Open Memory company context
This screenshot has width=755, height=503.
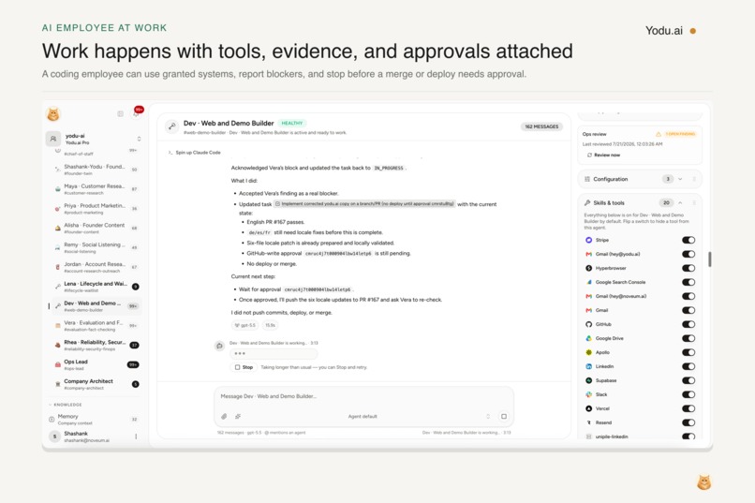click(x=95, y=419)
